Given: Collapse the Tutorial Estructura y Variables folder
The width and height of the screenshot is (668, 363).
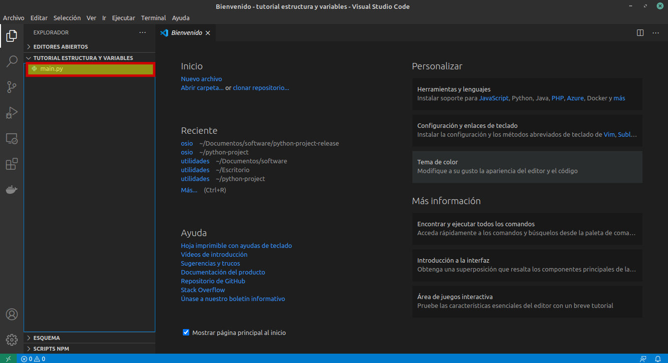Looking at the screenshot, I should 89,58.
